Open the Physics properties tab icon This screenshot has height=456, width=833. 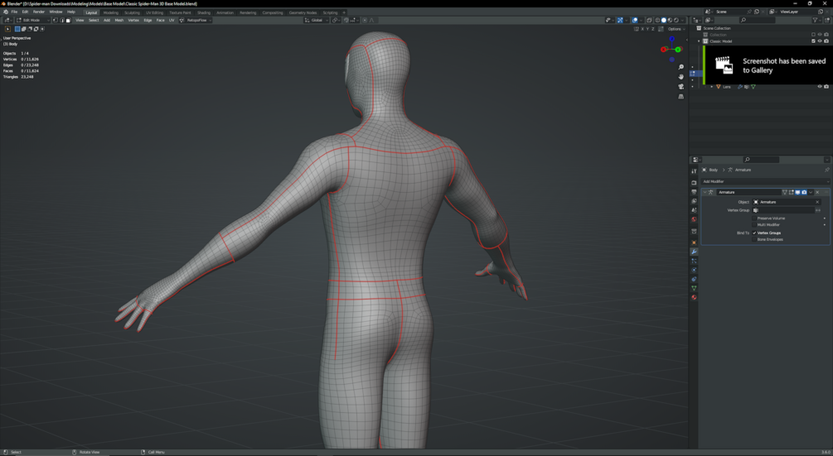pos(694,270)
